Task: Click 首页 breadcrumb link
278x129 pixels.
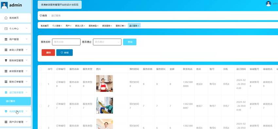Action: [45, 16]
